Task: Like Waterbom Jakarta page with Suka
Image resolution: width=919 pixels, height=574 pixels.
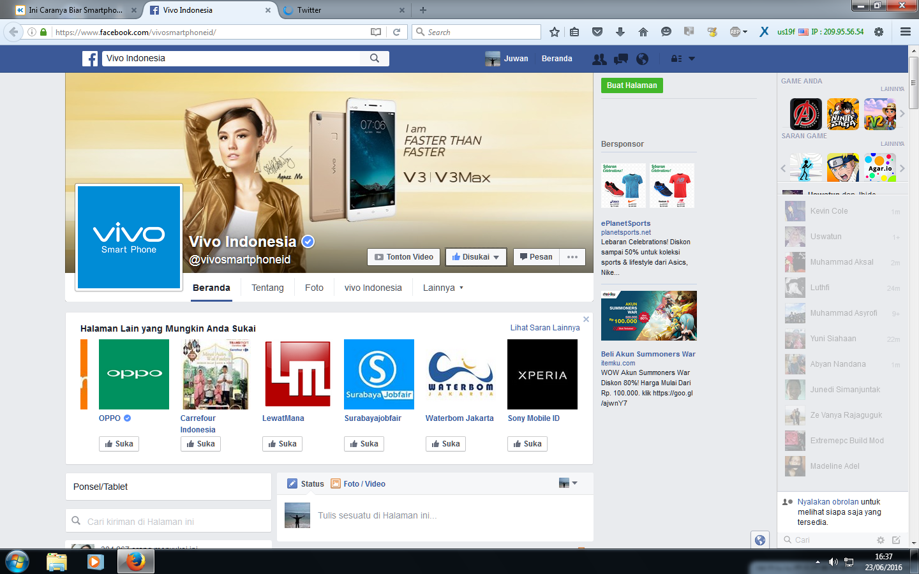Action: (445, 444)
